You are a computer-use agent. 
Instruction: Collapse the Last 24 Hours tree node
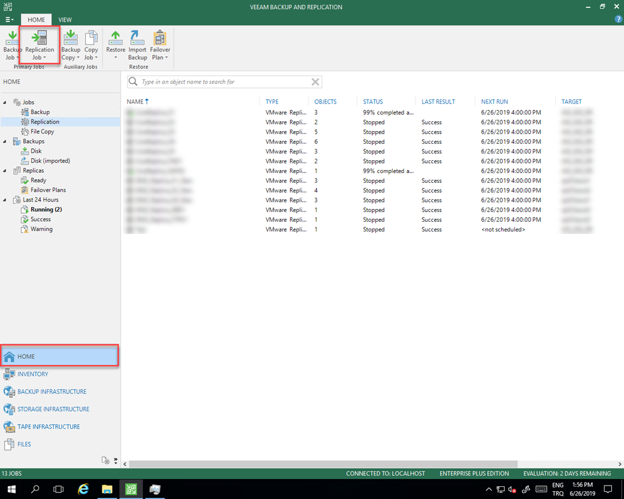5,200
